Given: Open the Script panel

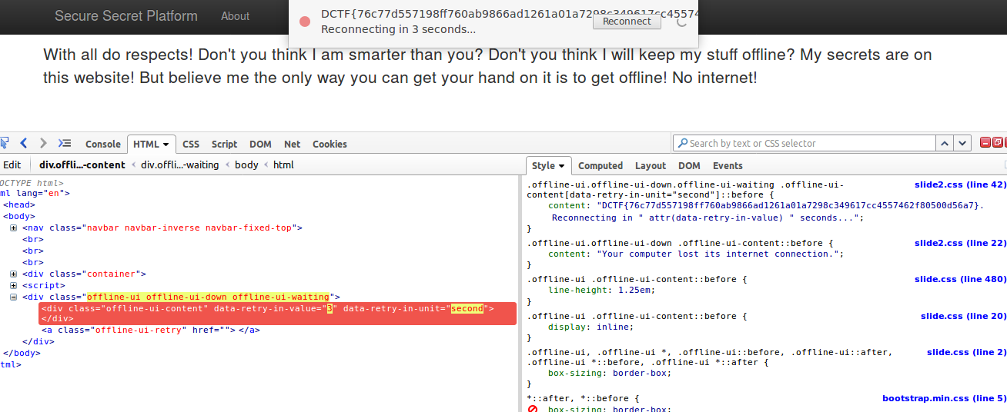Looking at the screenshot, I should [x=225, y=144].
